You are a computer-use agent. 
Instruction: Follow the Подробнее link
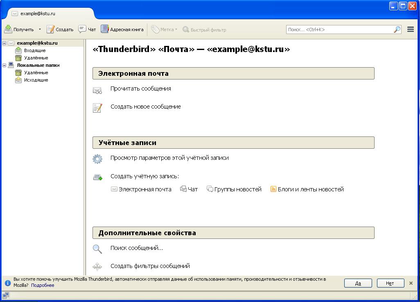[x=43, y=285]
